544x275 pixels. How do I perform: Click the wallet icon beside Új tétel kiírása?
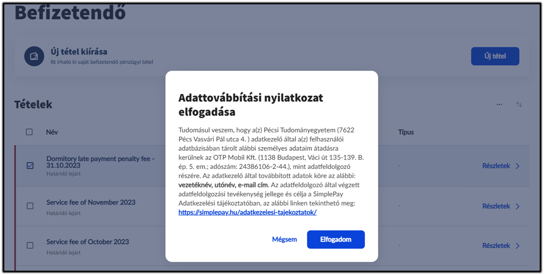pyautogui.click(x=34, y=56)
